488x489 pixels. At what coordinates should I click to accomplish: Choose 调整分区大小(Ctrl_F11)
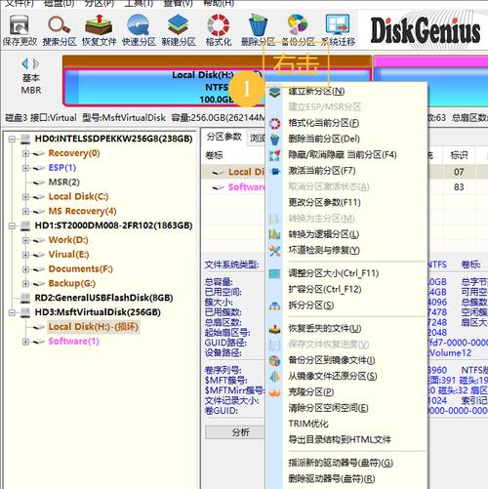click(334, 273)
